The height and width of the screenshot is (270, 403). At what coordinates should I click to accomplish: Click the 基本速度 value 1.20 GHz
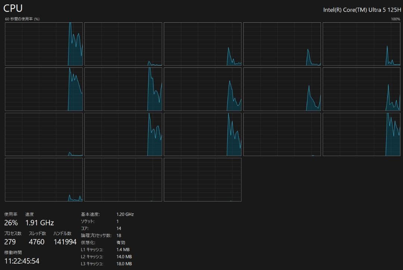(x=125, y=214)
